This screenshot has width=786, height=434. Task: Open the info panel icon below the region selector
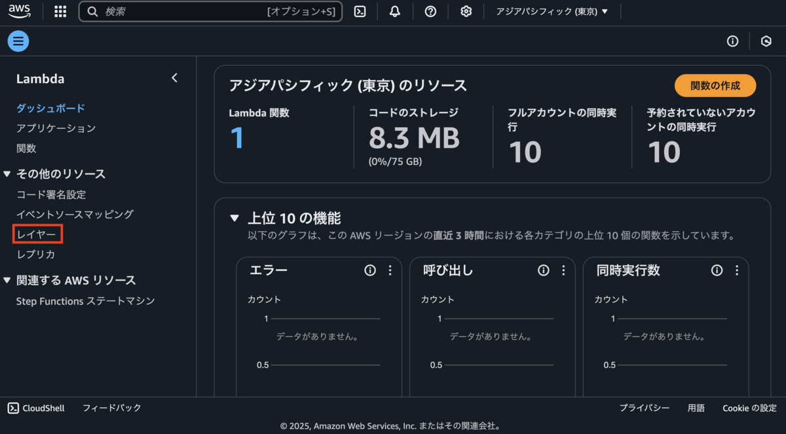point(732,41)
